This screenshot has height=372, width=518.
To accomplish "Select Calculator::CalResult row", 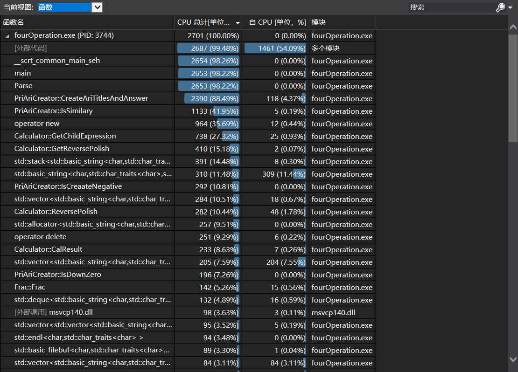I will point(188,249).
